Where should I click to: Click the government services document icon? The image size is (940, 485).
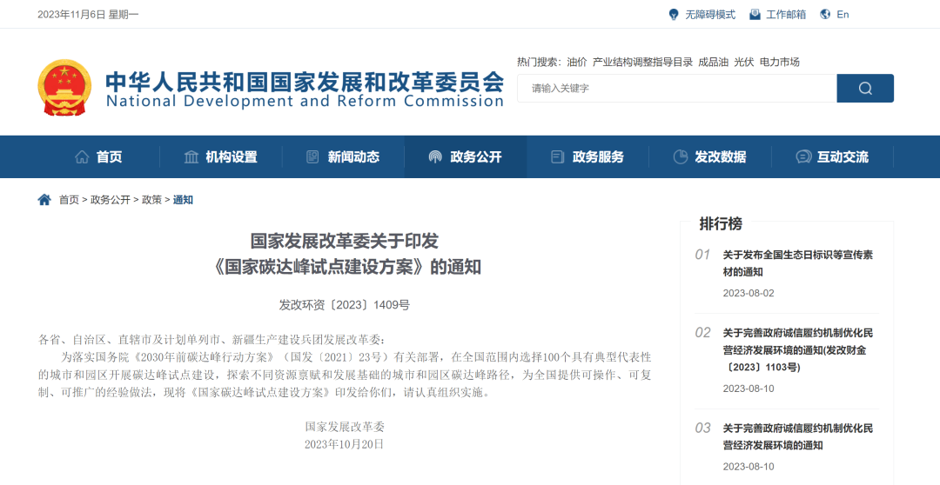click(558, 156)
